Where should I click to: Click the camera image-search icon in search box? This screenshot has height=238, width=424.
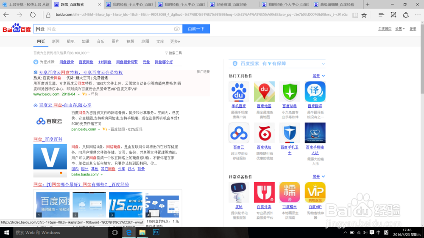[177, 29]
